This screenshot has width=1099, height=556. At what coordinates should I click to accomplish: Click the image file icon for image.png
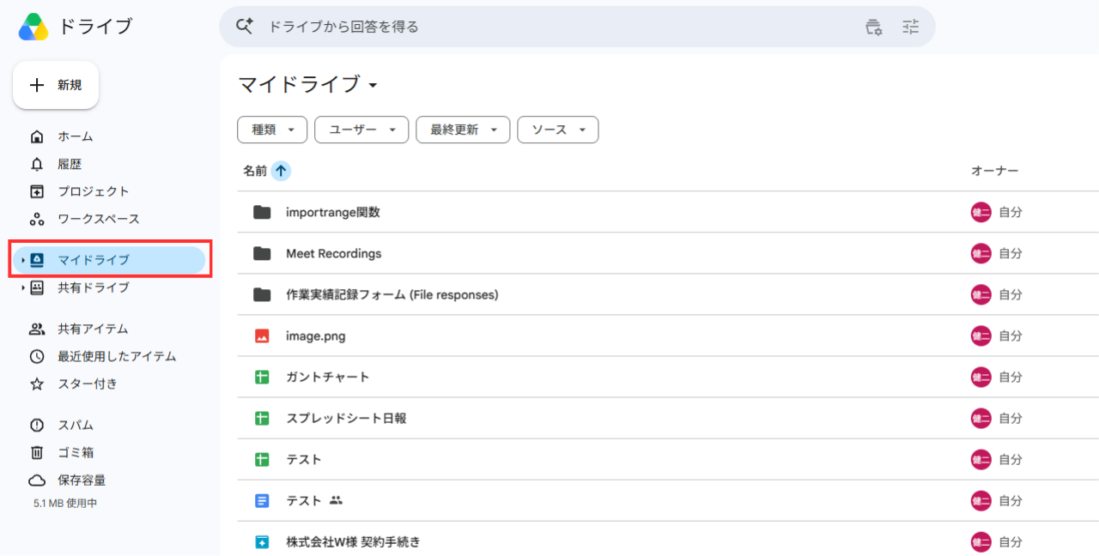[x=262, y=335]
